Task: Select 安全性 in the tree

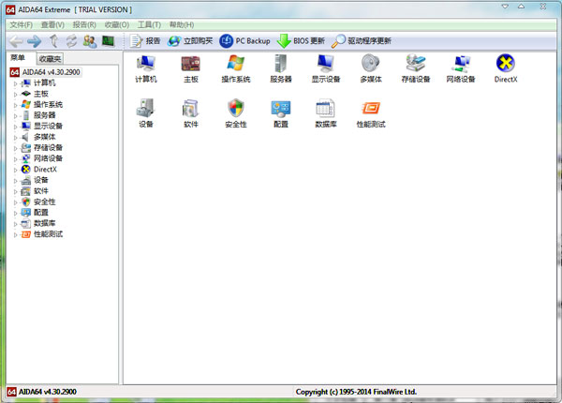Action: (x=44, y=201)
